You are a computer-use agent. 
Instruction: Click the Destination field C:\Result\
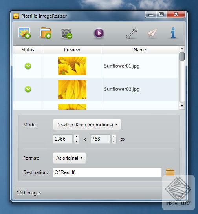click(107, 172)
